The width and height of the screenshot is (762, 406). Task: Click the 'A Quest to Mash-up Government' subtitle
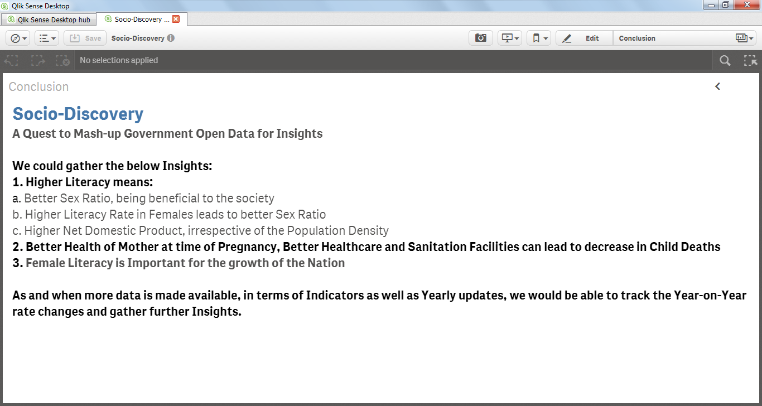click(x=167, y=134)
